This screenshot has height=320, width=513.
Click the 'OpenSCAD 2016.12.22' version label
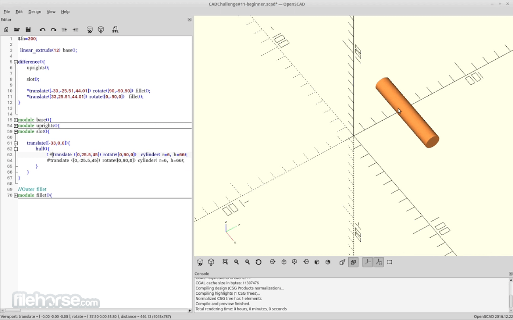tap(493, 316)
